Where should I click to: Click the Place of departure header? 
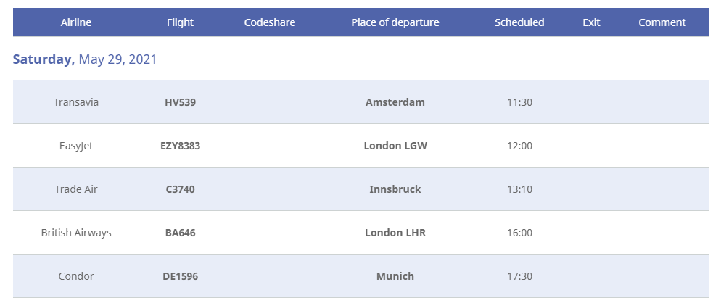395,22
